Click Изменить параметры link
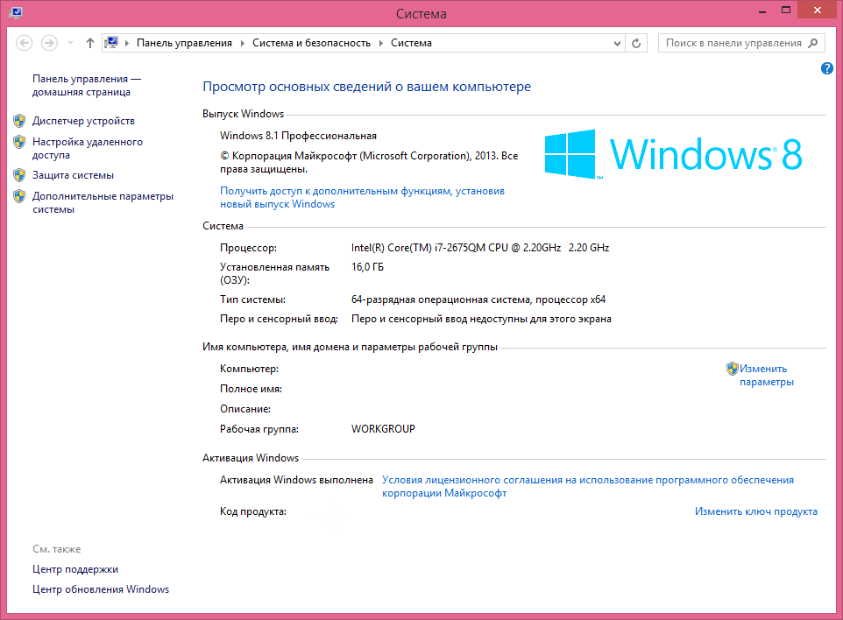This screenshot has width=843, height=620. 766,375
